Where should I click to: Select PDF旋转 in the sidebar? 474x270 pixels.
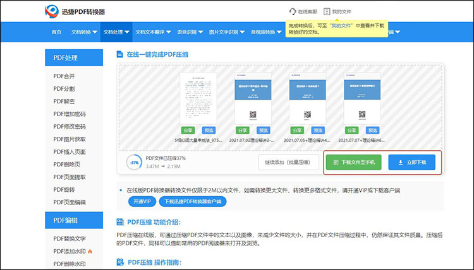pos(64,190)
